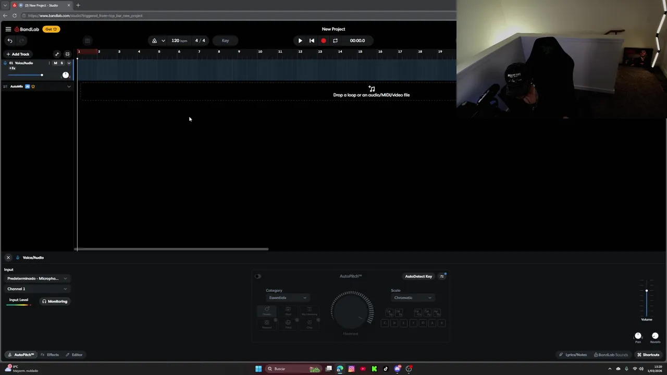Open the Windows Start menu
667x375 pixels.
tap(258, 369)
